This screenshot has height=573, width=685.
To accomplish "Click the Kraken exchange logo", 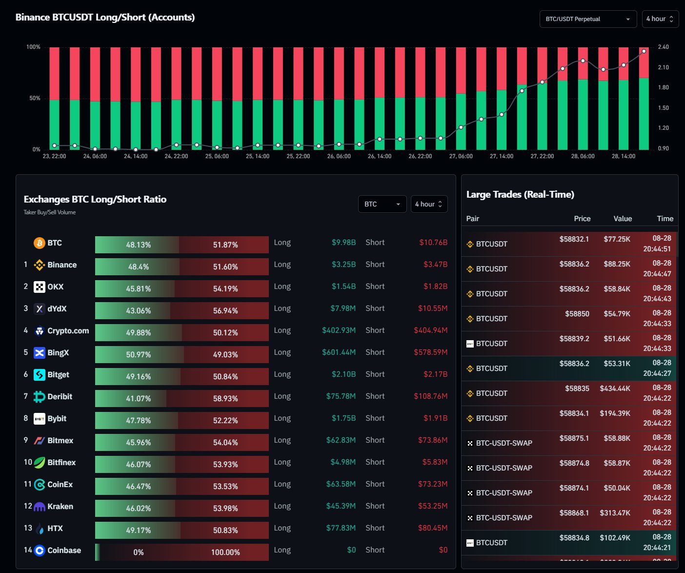I will tap(39, 507).
